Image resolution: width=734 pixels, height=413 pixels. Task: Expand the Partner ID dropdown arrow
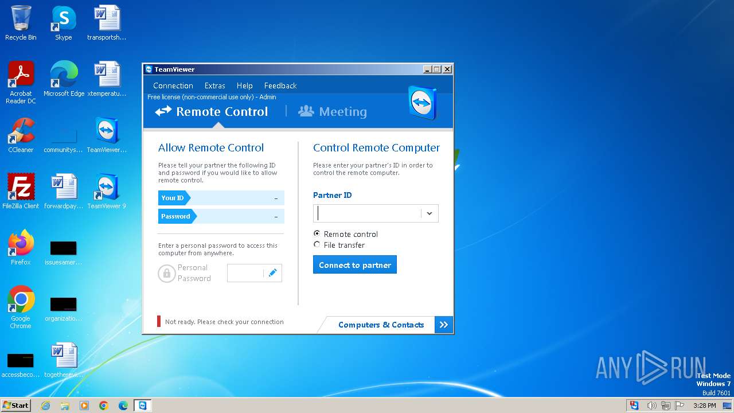tap(429, 213)
